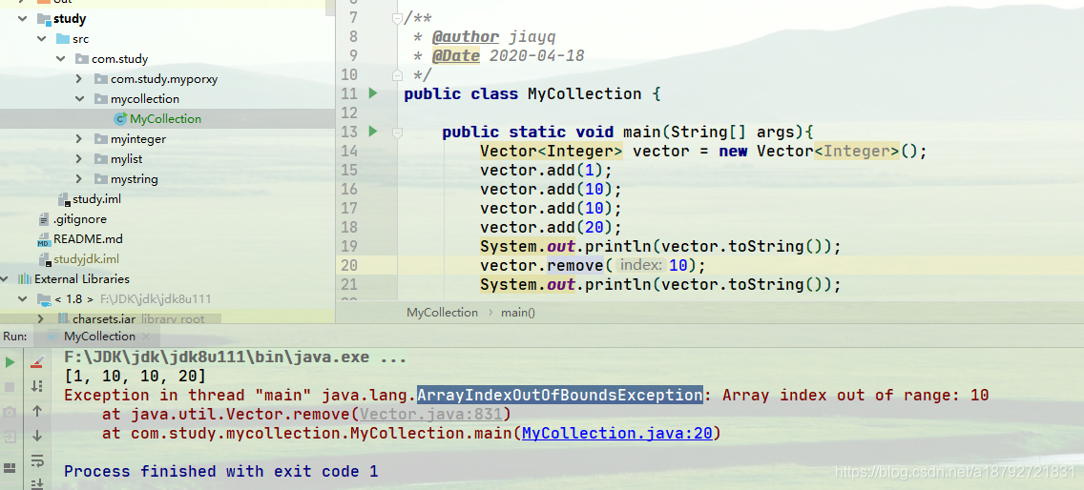Collapse the Javadoc fold marker at line 7
The height and width of the screenshot is (490, 1084).
397,18
